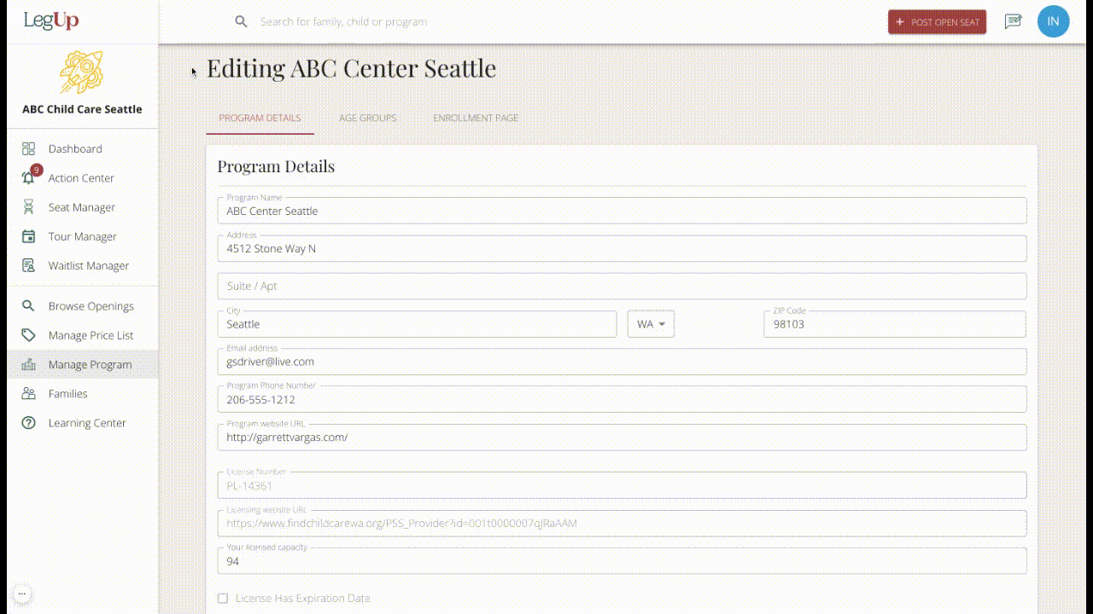1093x614 pixels.
Task: Open the Families section
Action: pos(83,393)
